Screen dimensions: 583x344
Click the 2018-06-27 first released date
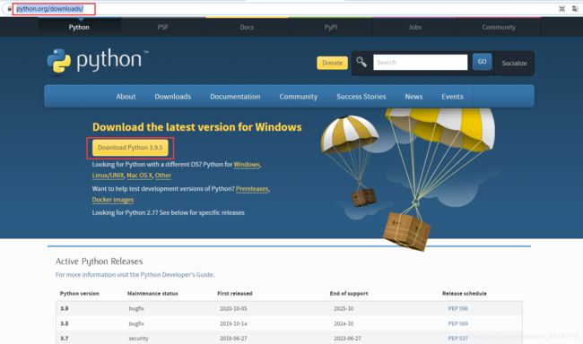[233, 339]
